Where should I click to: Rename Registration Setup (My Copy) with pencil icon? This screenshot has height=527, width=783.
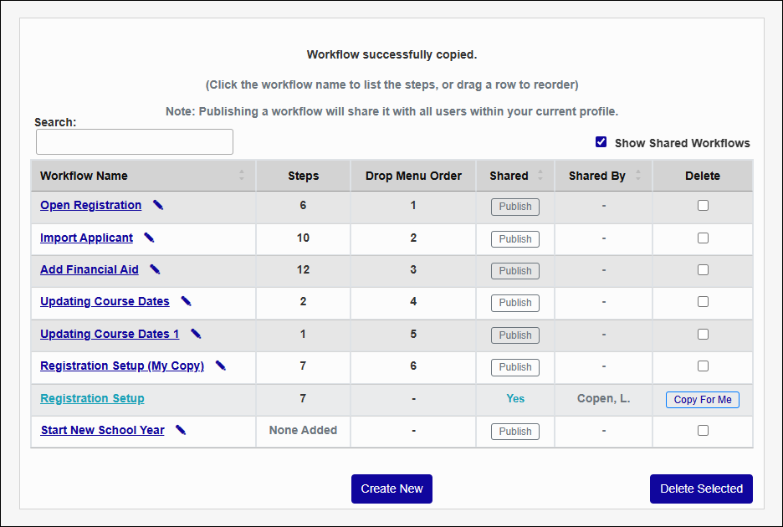click(x=220, y=366)
